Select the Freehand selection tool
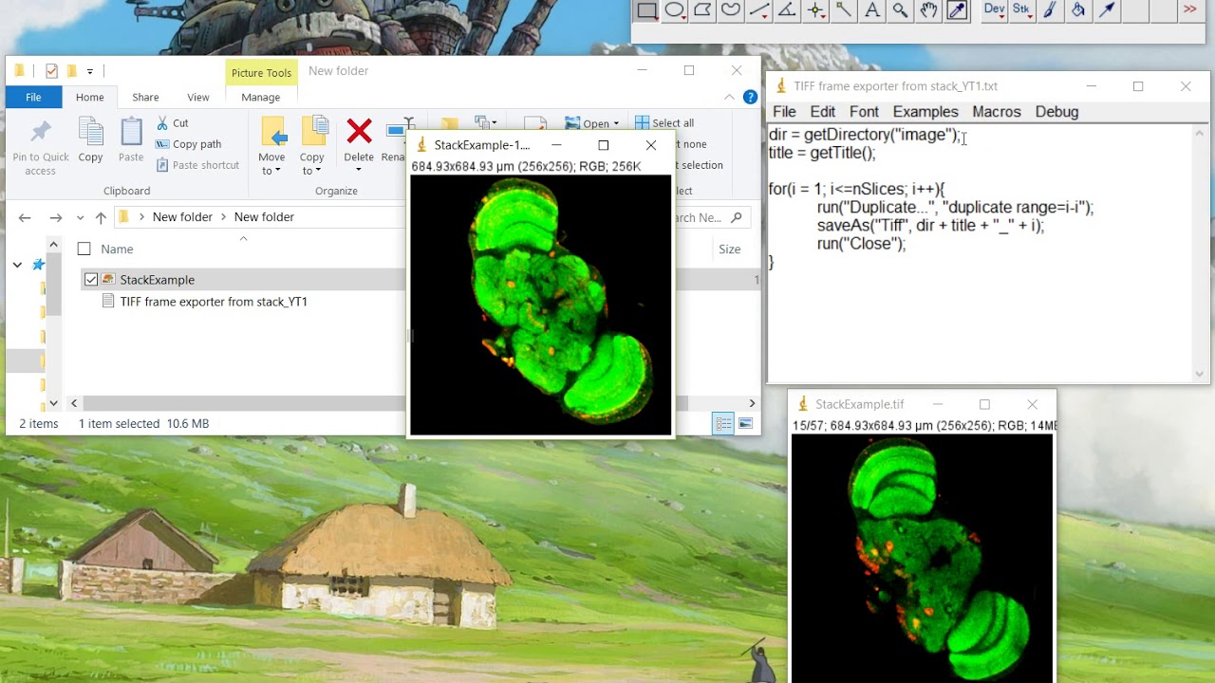The height and width of the screenshot is (683, 1215). coord(731,10)
